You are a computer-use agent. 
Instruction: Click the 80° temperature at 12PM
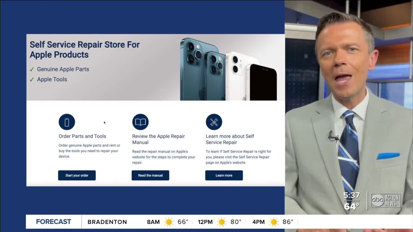coord(236,222)
